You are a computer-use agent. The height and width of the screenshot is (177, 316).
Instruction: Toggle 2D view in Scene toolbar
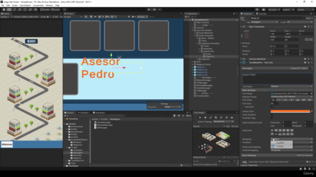pos(86,17)
